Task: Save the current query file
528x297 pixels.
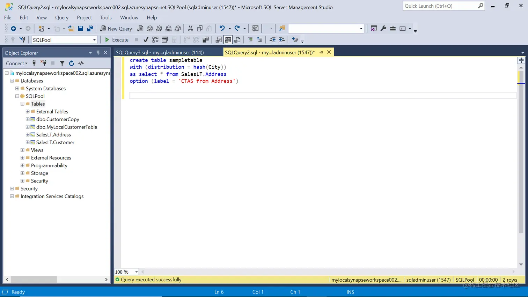Action: point(81,29)
